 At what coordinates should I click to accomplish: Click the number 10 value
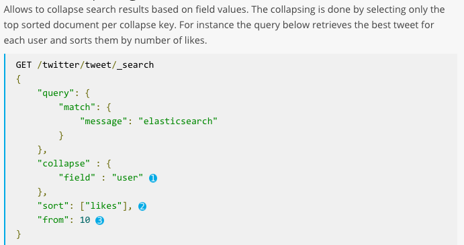click(85, 220)
